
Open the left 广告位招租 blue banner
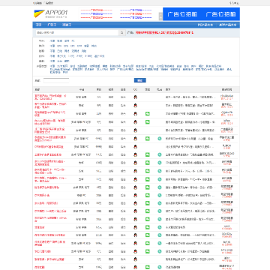[182, 14]
